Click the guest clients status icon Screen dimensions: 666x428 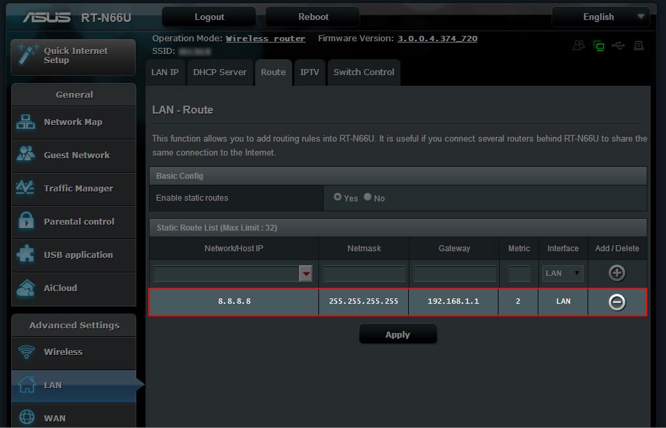(x=578, y=45)
